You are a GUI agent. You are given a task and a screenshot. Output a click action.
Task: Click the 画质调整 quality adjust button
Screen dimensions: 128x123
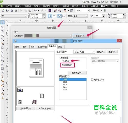77,73
